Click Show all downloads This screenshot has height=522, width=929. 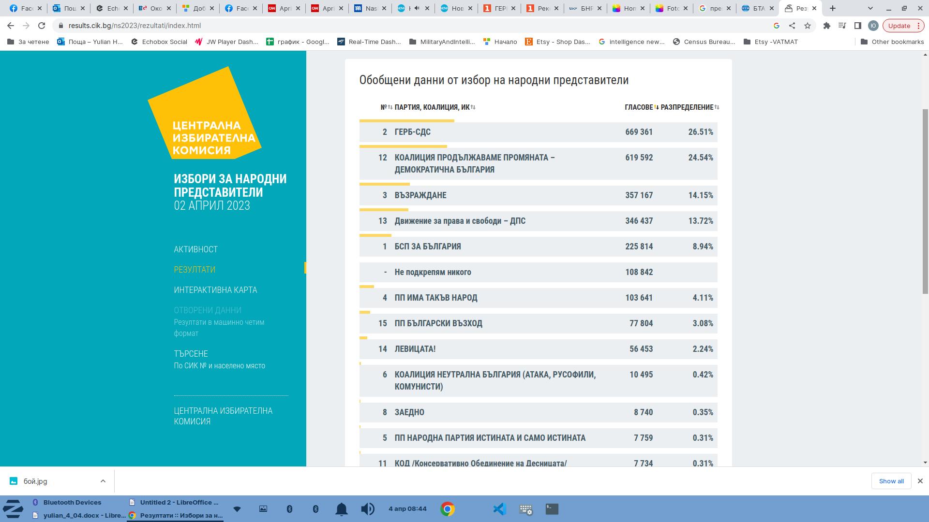click(891, 481)
